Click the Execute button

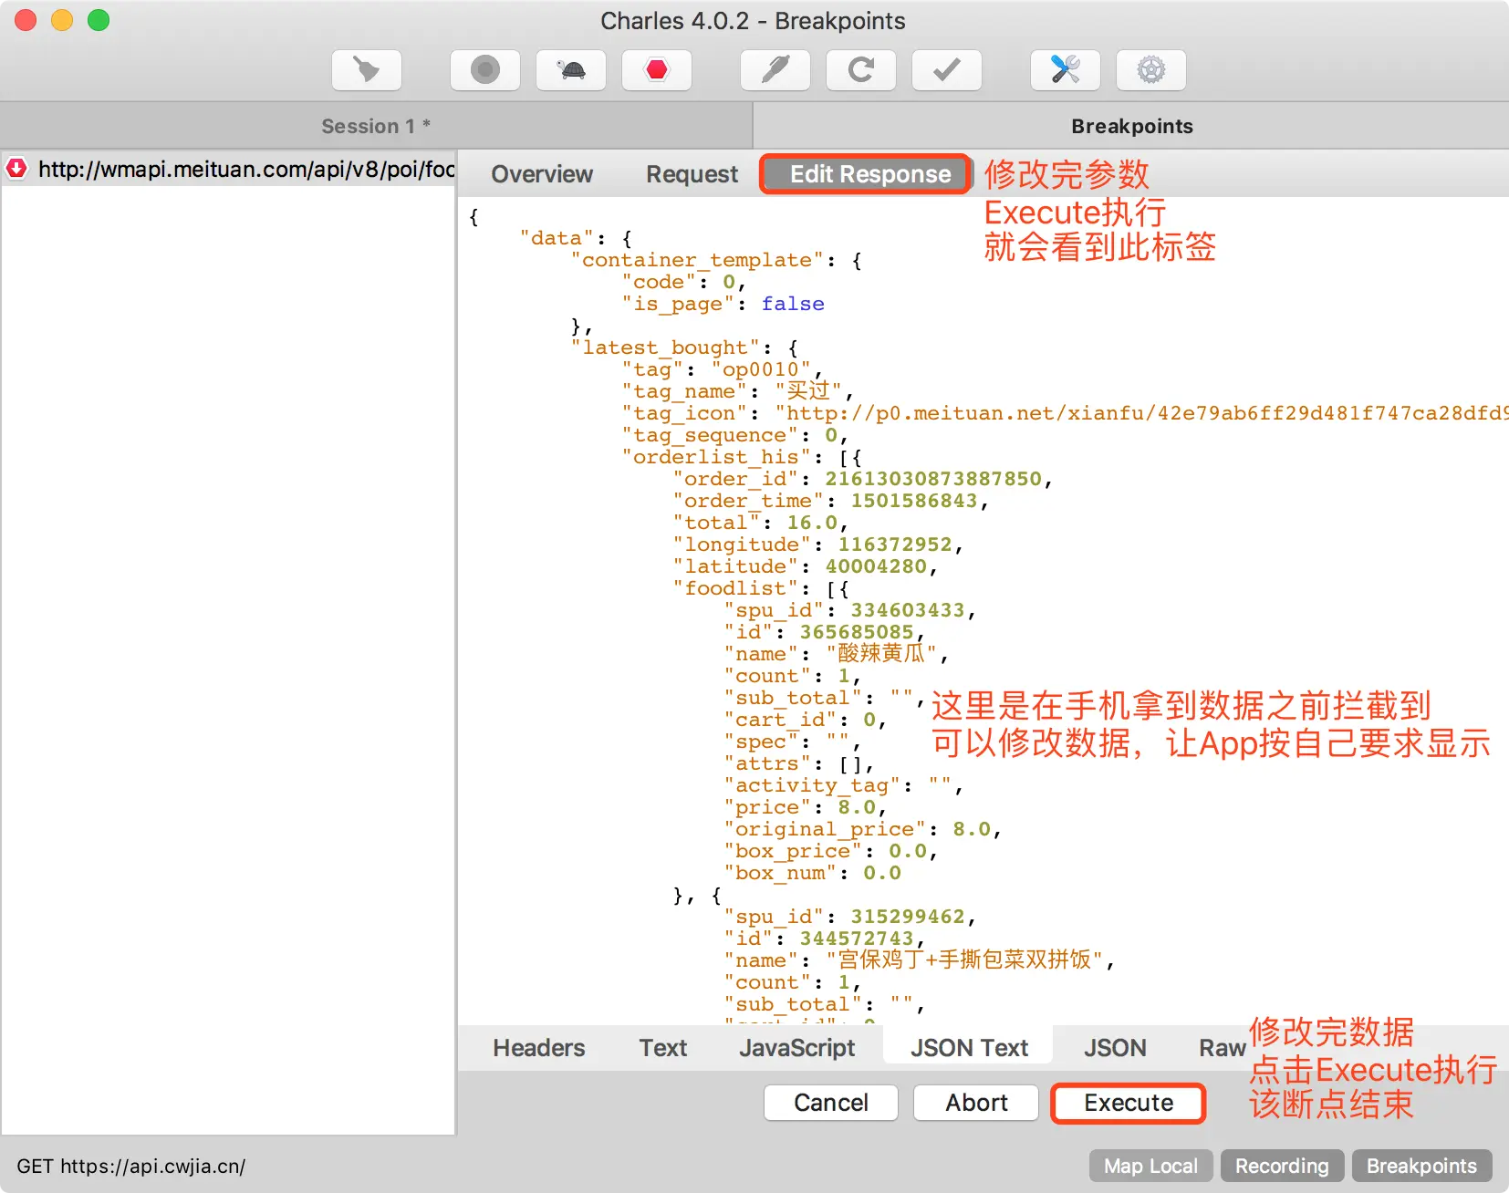coord(1129,1103)
